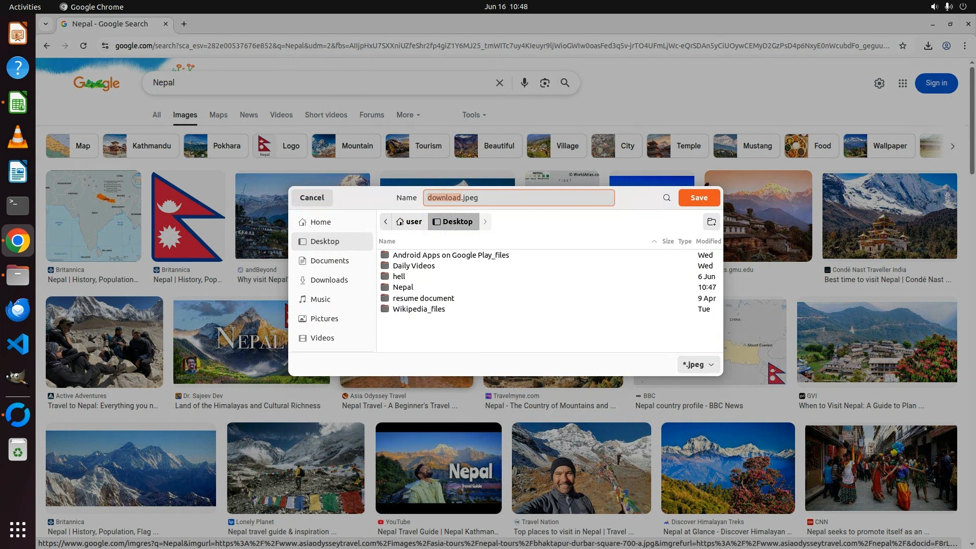Click the Google Lens image search icon
This screenshot has width=976, height=549.
click(x=544, y=83)
